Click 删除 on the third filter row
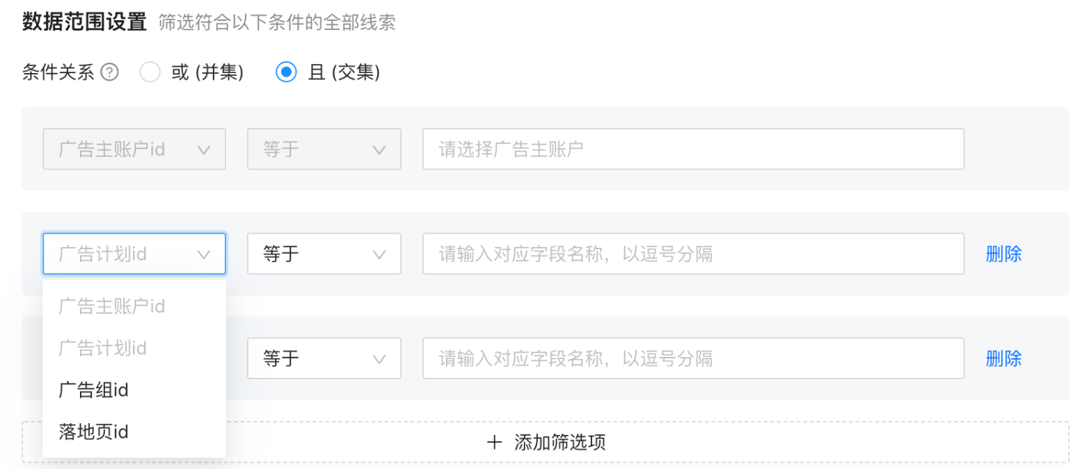 pos(1003,358)
